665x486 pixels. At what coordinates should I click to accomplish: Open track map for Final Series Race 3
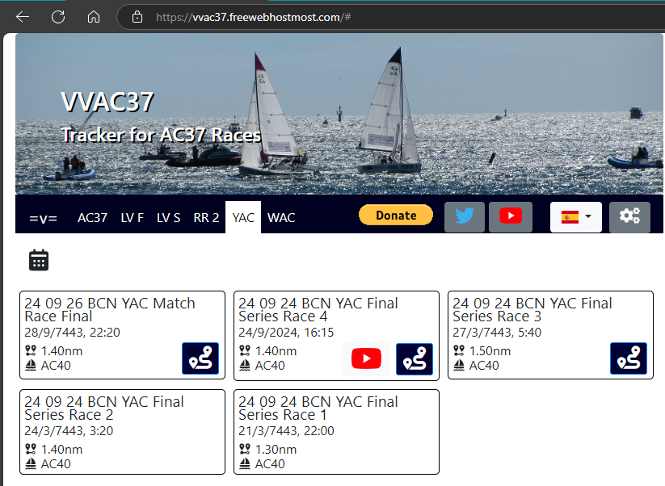[x=629, y=358]
